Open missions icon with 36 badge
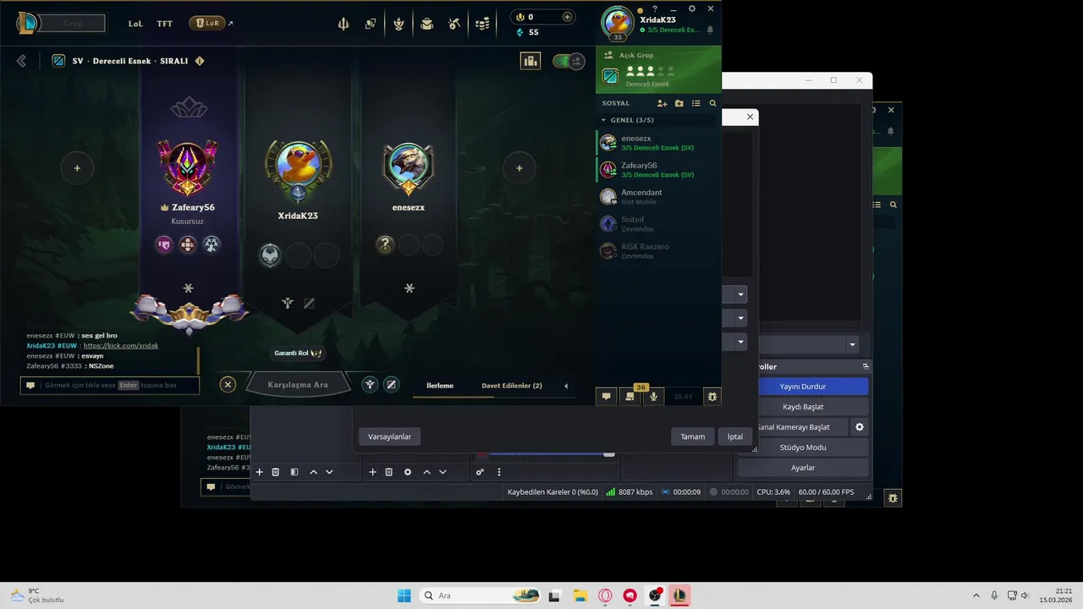 point(629,396)
